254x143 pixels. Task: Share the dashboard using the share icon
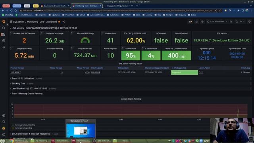63,21
